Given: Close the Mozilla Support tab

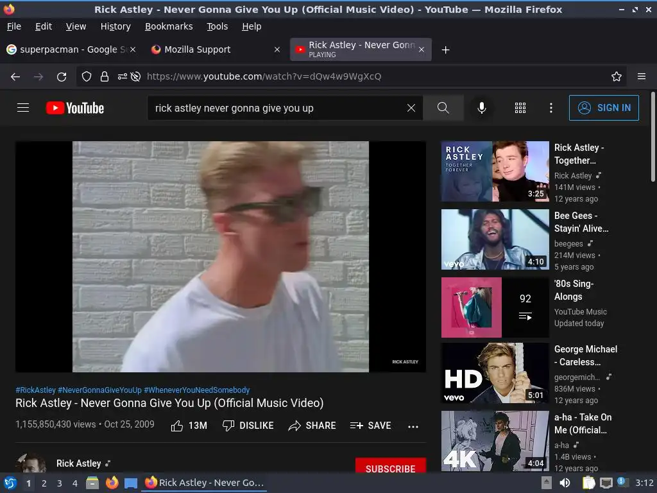Looking at the screenshot, I should (277, 49).
